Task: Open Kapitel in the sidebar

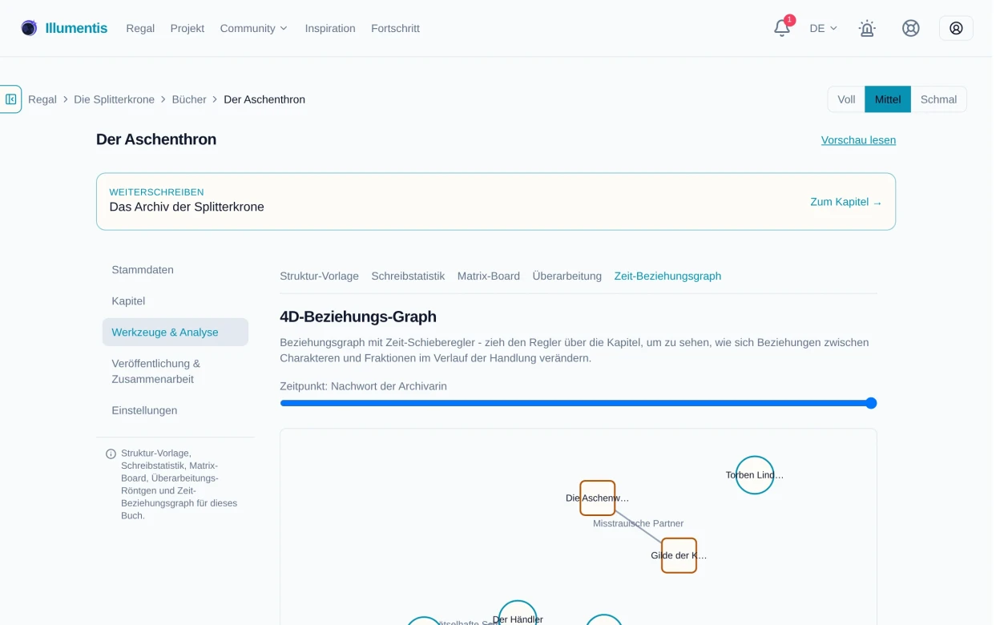Action: point(175,301)
